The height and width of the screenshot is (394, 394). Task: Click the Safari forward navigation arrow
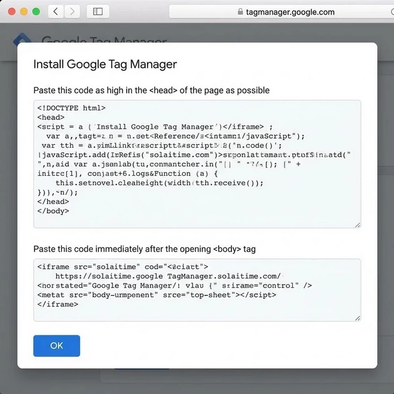coord(73,11)
